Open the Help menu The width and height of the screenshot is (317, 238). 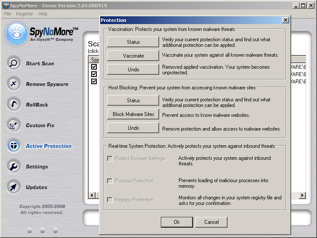[x=43, y=14]
